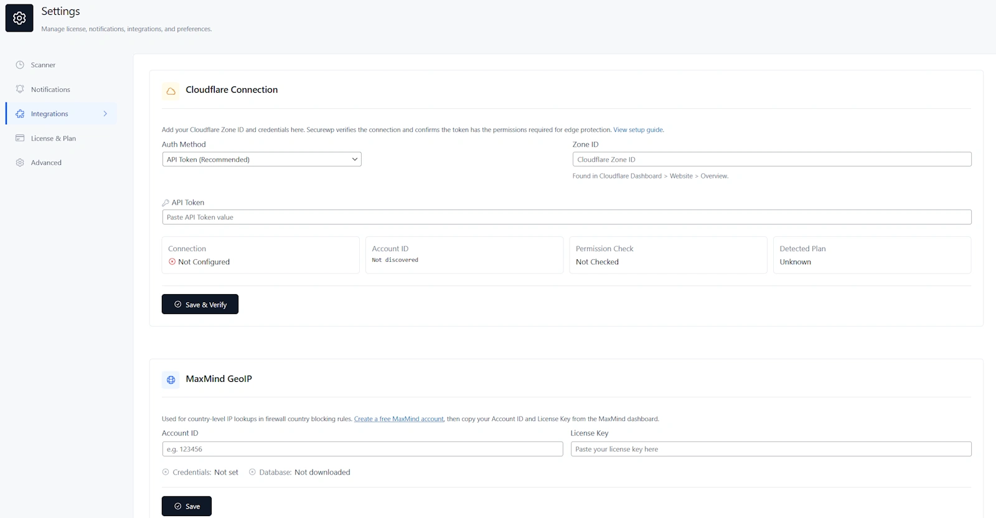This screenshot has width=996, height=518.
Task: Open the View setup guide link
Action: click(x=639, y=130)
